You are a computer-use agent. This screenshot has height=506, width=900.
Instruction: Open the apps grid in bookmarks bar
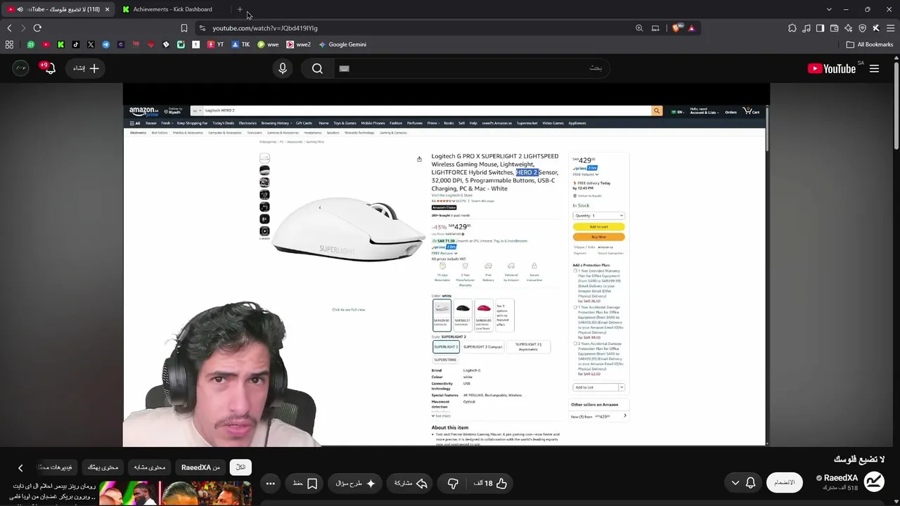pyautogui.click(x=9, y=44)
